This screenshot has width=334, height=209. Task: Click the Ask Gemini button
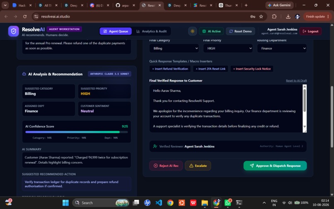point(279,5)
